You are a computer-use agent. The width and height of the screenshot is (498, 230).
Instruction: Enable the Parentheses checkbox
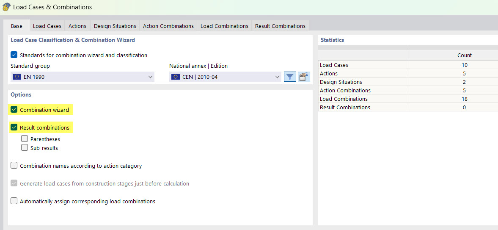(x=25, y=139)
